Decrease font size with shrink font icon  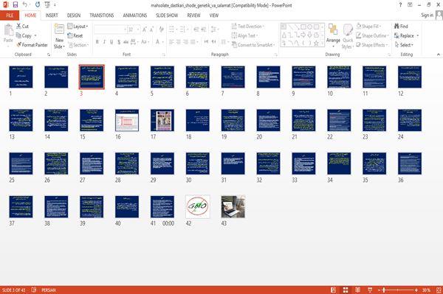point(151,29)
